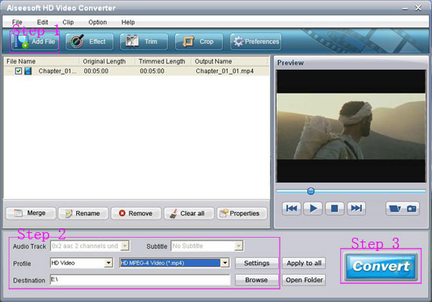Click the Destination path field
This screenshot has height=302, width=432.
click(141, 280)
